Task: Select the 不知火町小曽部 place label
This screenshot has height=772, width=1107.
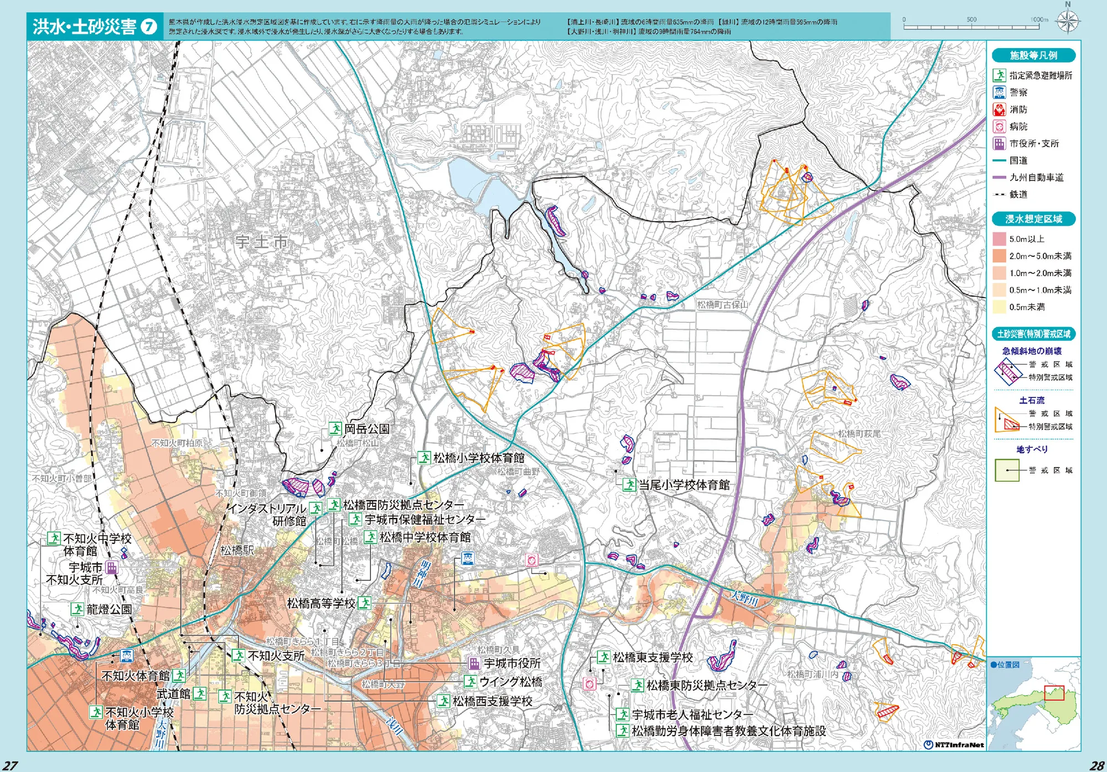Action: 62,478
